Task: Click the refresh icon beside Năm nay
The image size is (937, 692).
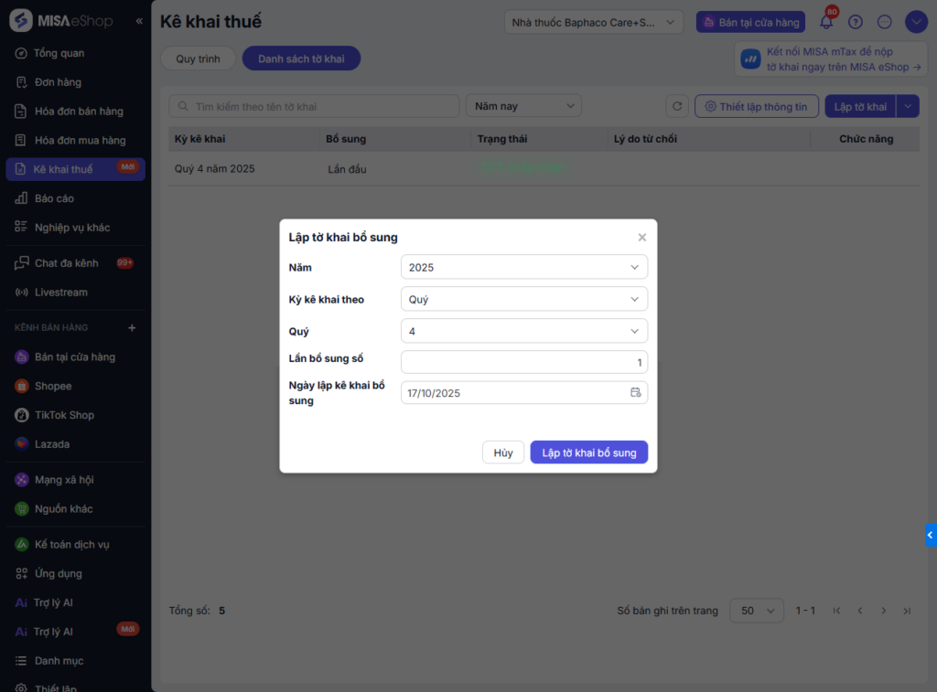Action: click(x=677, y=106)
